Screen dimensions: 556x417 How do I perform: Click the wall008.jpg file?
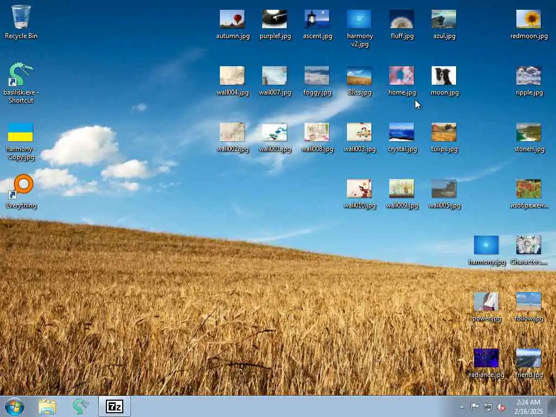click(x=317, y=137)
